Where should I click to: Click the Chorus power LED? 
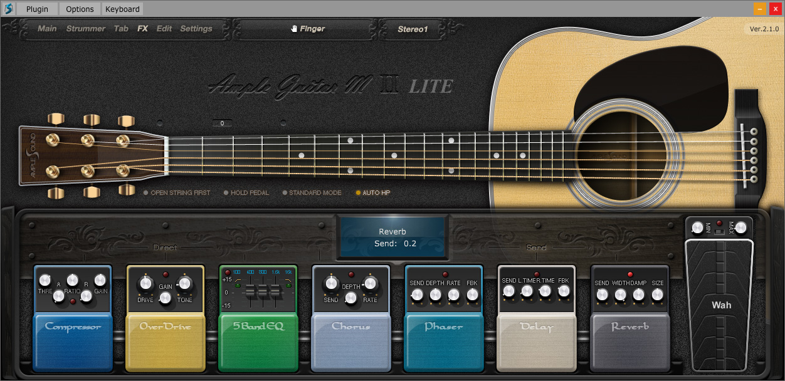click(x=350, y=275)
